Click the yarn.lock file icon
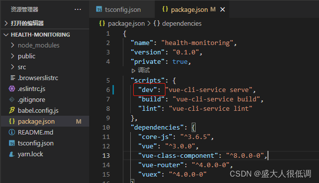The image size is (319, 183). 12,154
